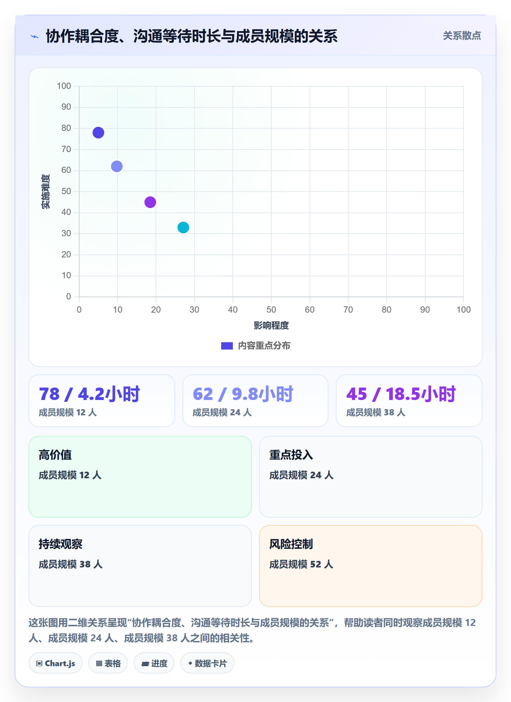Click 成员规模 12 人 under 78 / 4.2小时

pyautogui.click(x=68, y=413)
